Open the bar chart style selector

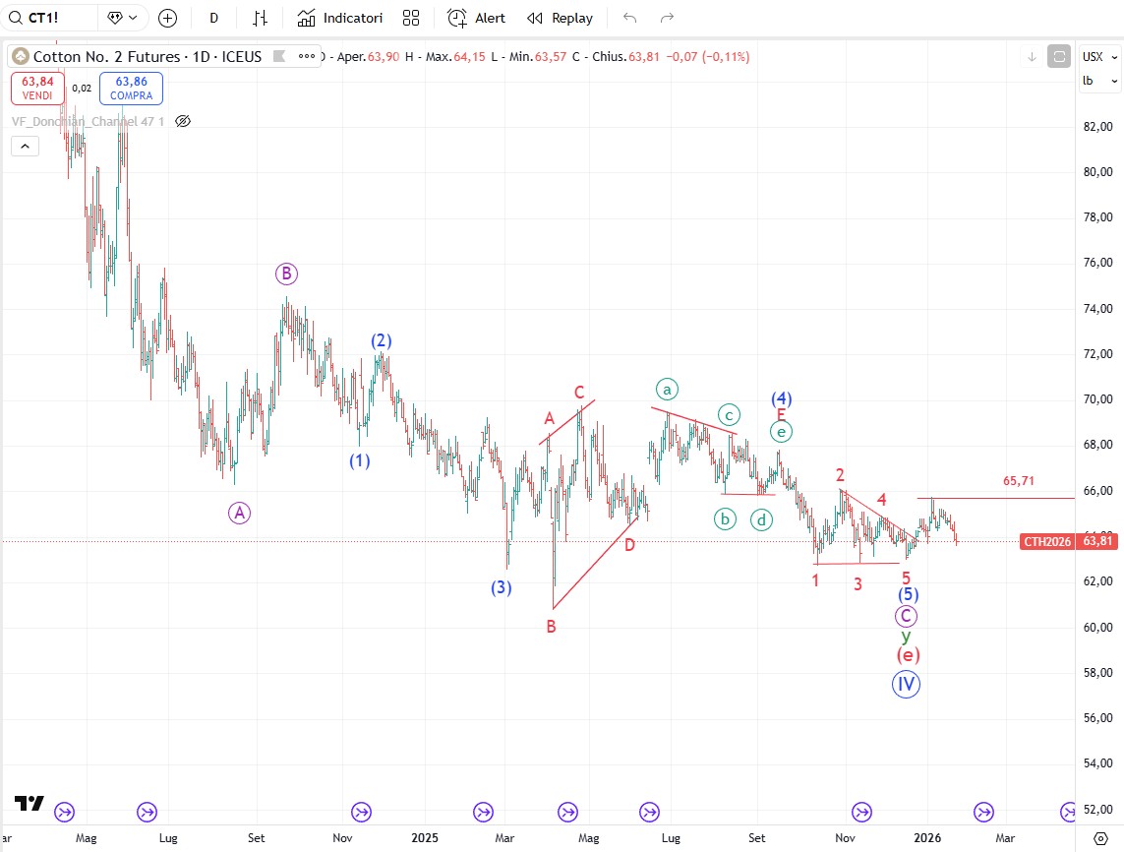tap(260, 18)
